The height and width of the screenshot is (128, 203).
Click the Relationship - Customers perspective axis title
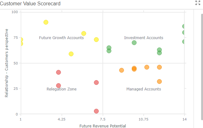click(7, 63)
